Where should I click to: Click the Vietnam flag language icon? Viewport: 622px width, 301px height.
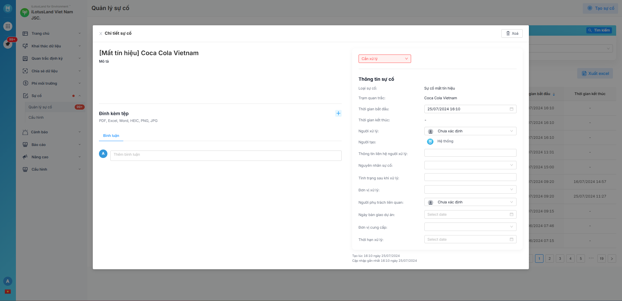point(8,292)
